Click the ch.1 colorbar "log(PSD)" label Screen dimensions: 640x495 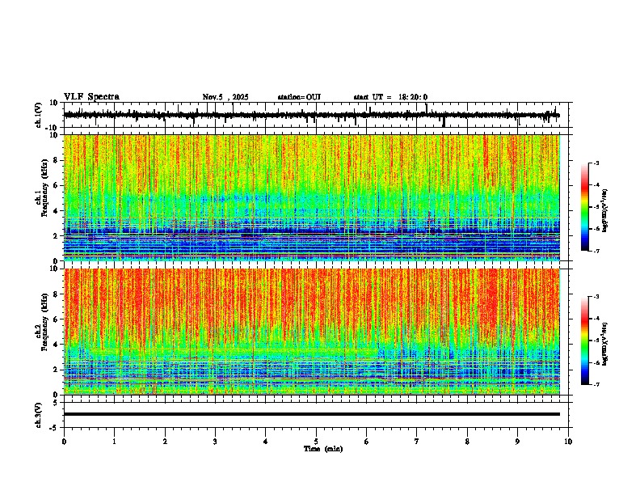pos(604,211)
